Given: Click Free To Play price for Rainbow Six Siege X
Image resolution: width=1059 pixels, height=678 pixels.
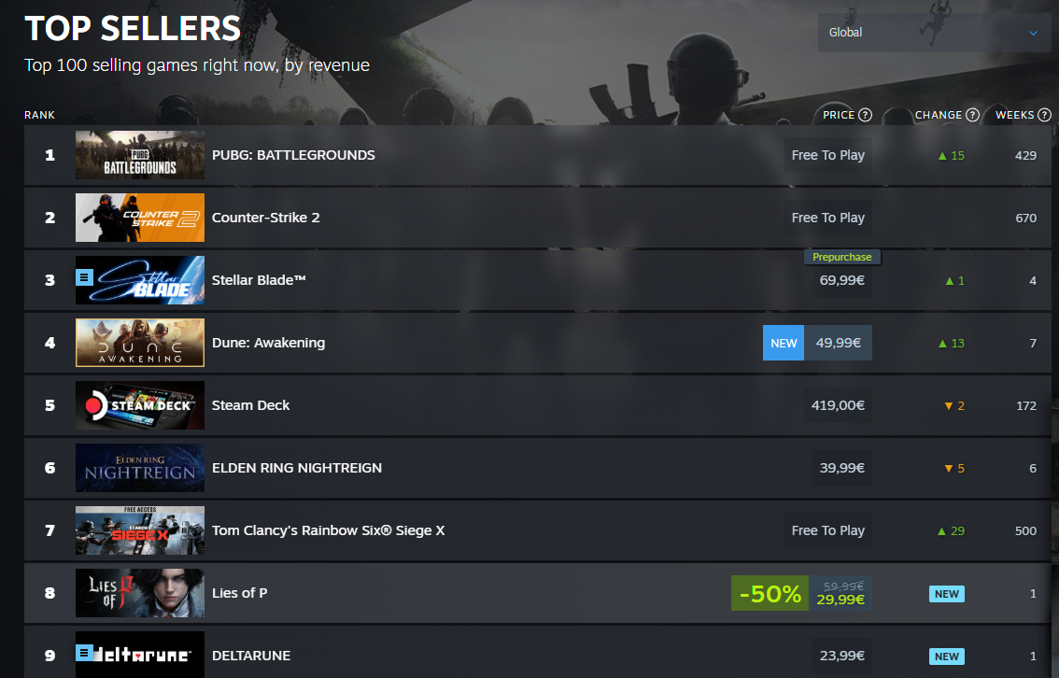Looking at the screenshot, I should click(828, 530).
